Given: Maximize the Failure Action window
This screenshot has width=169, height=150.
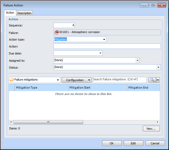Looking at the screenshot, I should point(153,5).
